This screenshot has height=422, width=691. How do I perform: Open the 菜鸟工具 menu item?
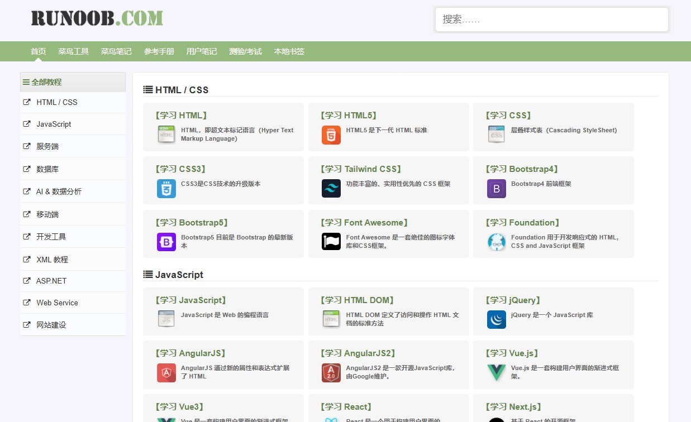click(x=73, y=51)
